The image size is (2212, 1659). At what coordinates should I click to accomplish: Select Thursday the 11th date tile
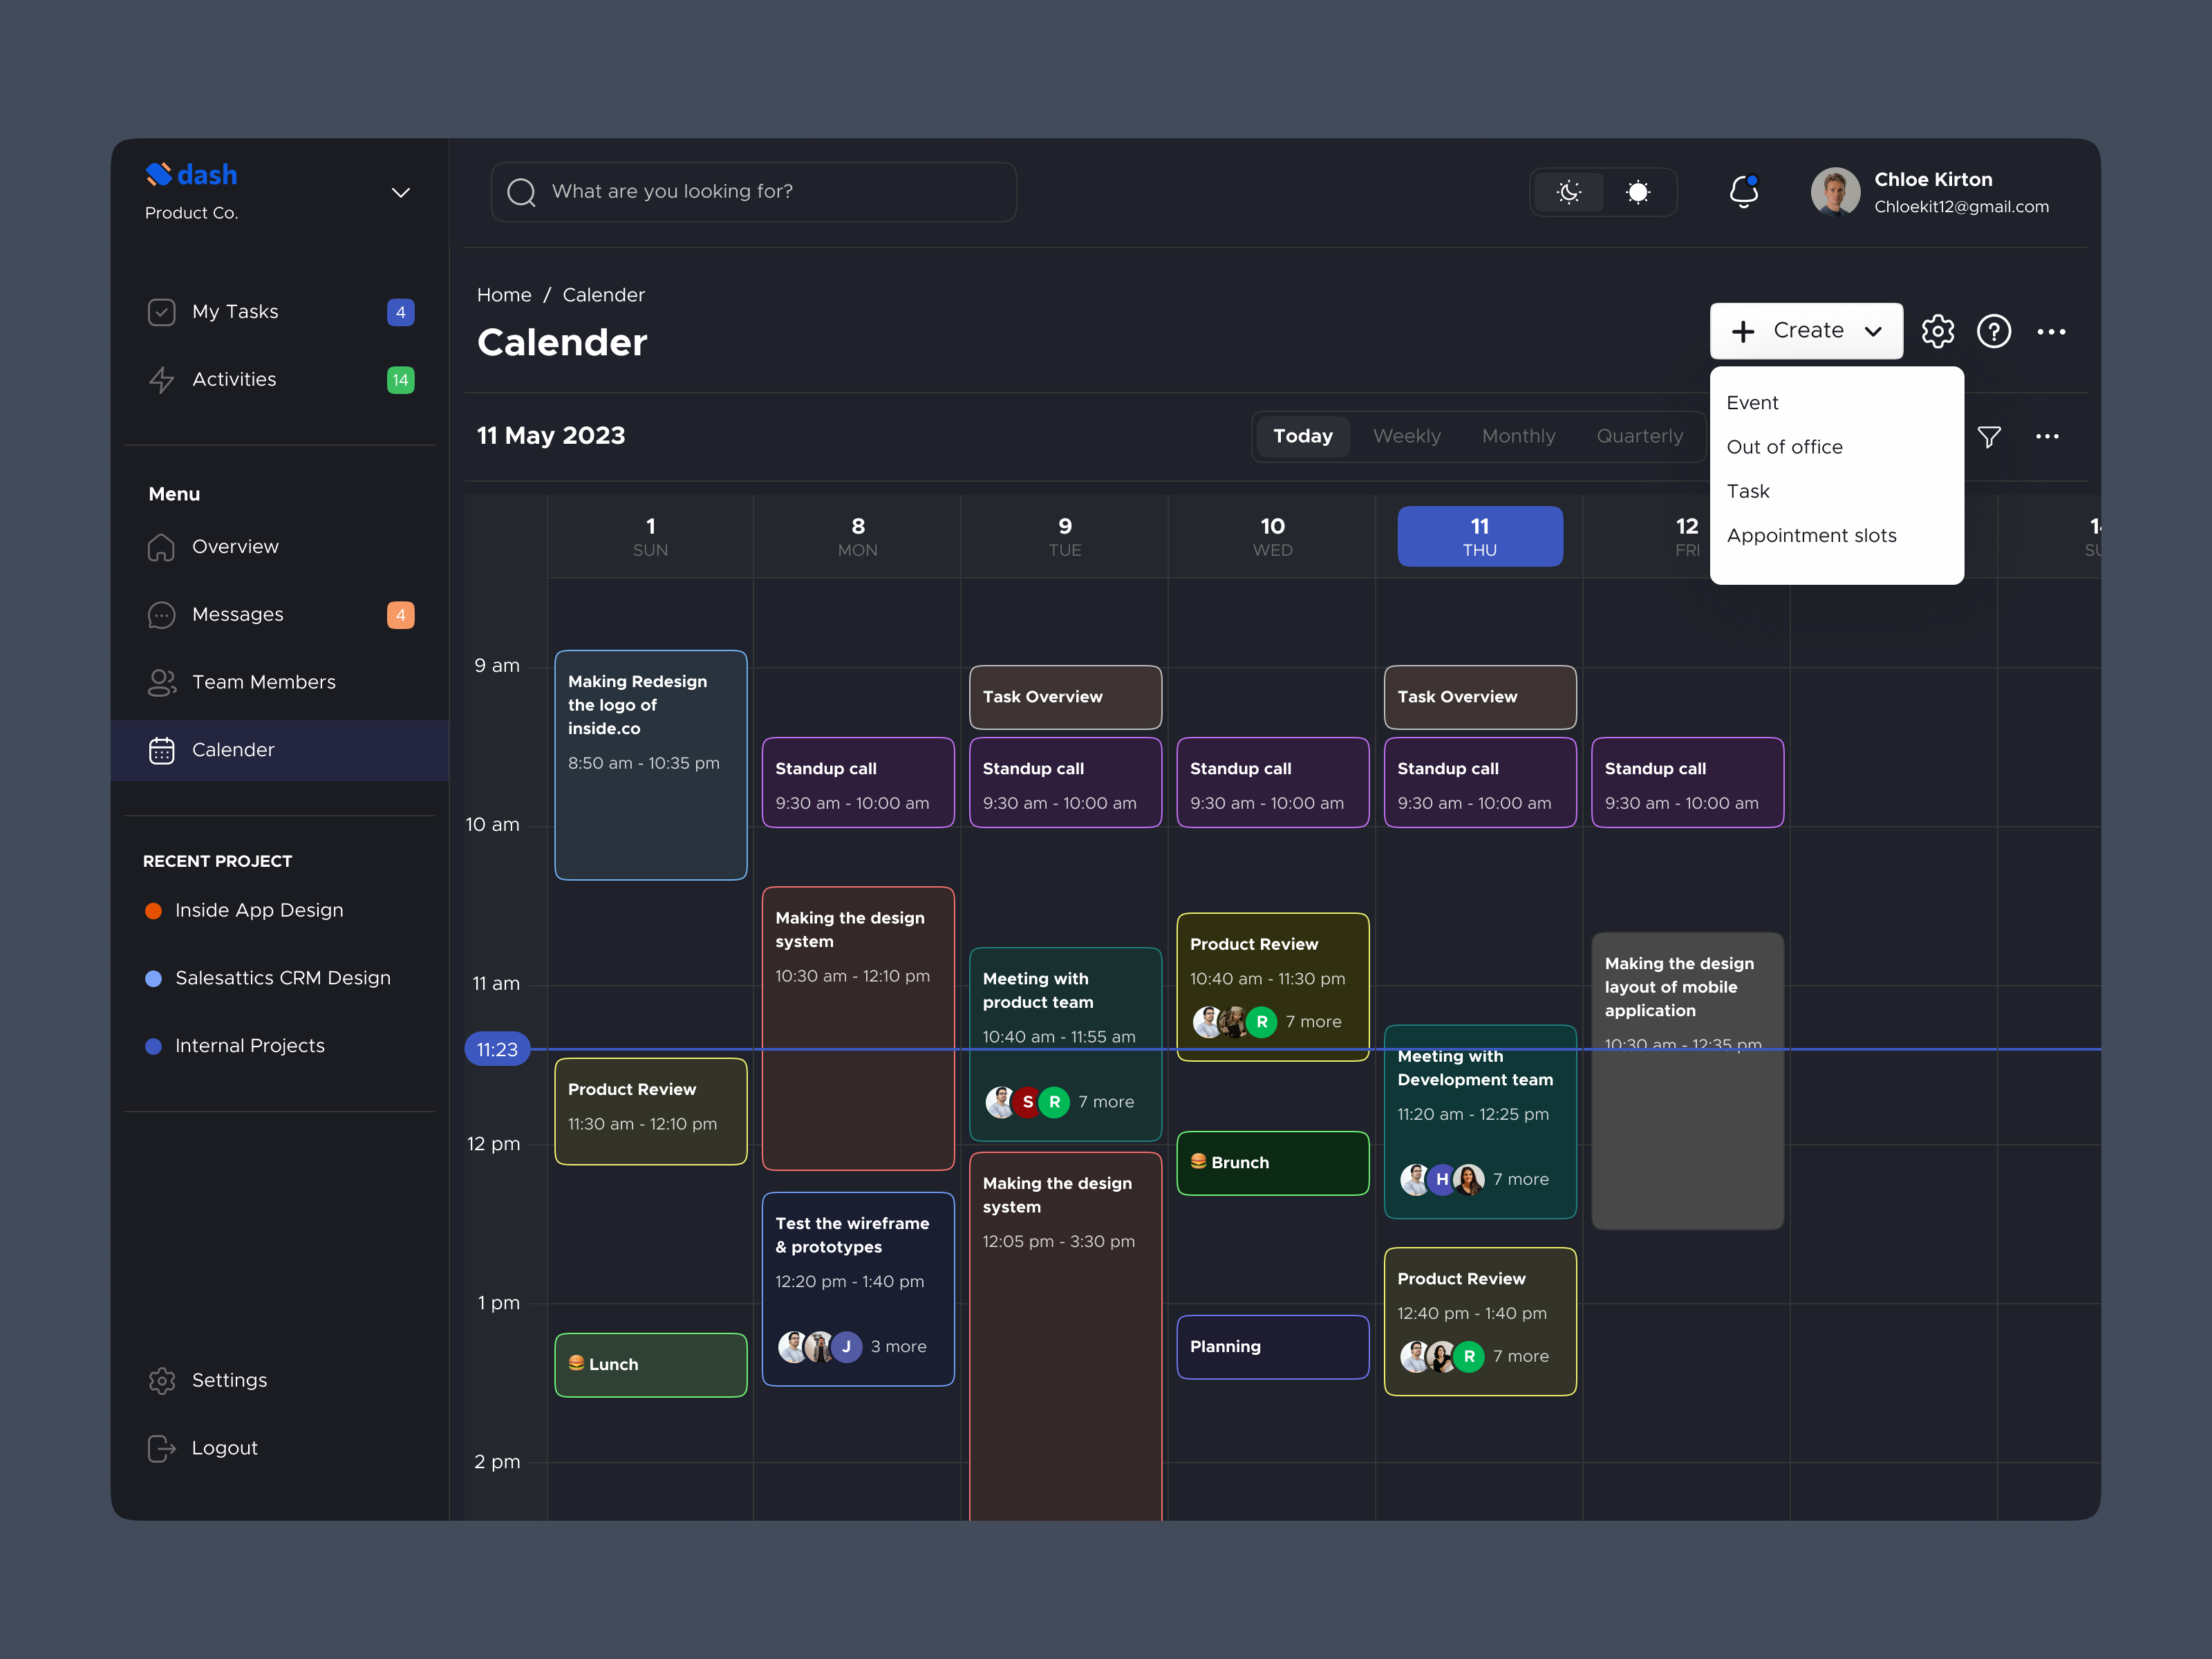point(1479,536)
